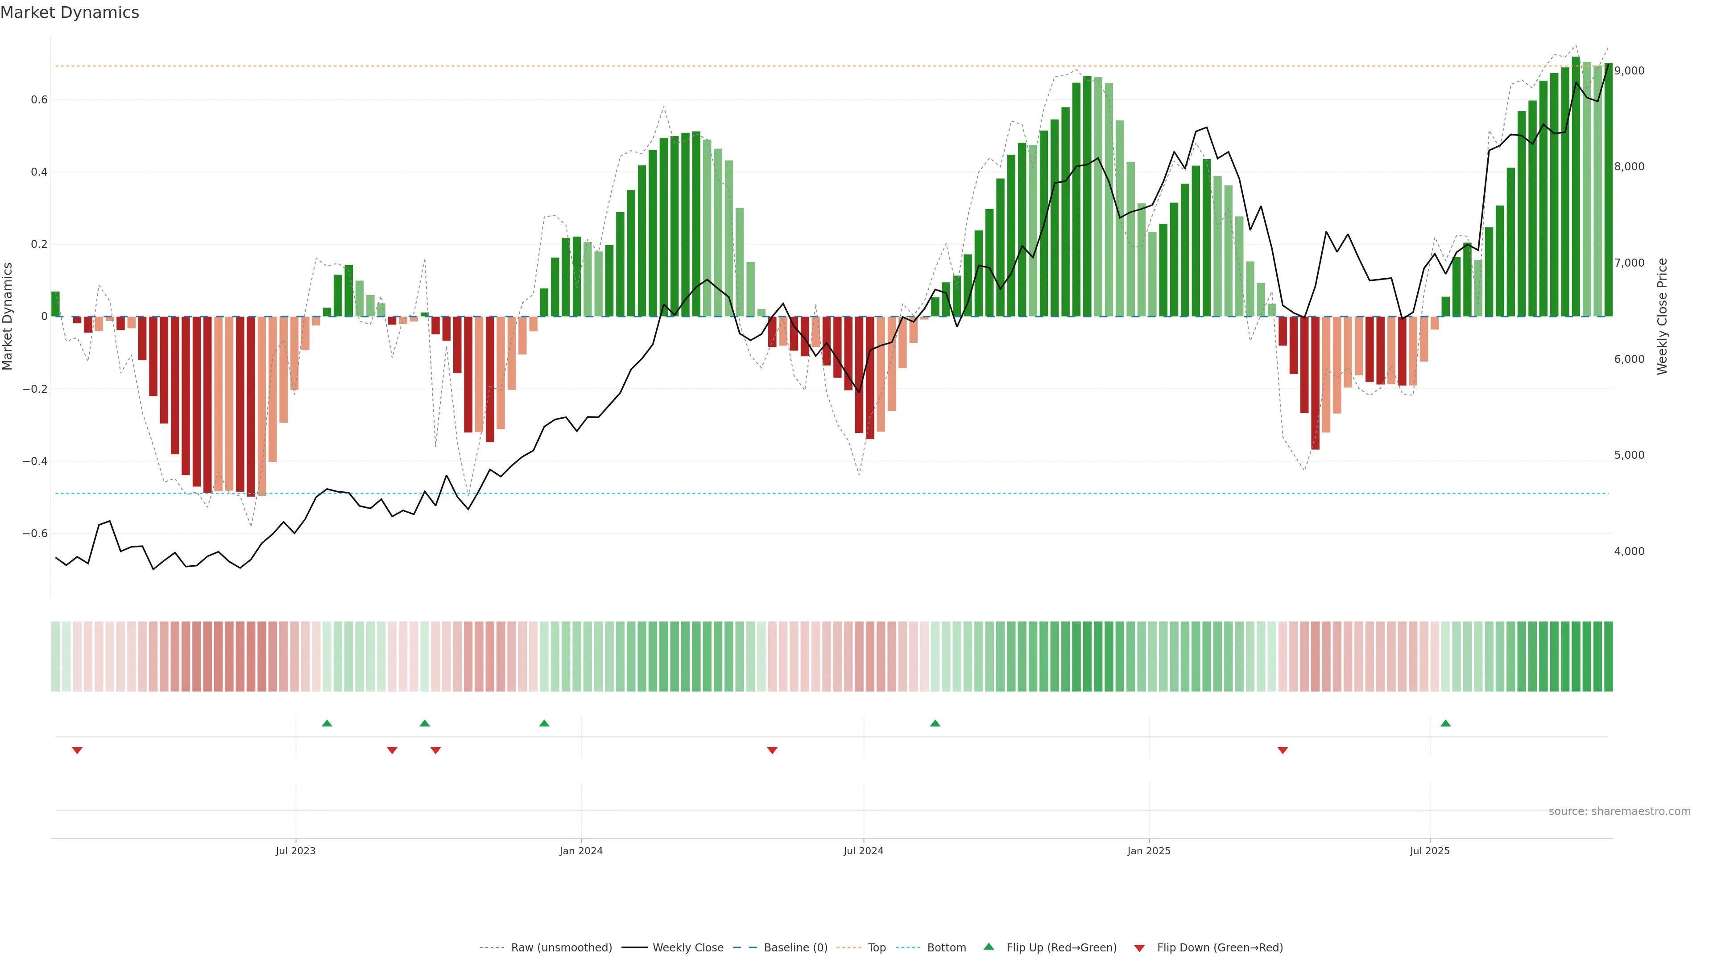Toggle the Top legend entry
Viewport: 1713px width, 963px height.
[877, 948]
